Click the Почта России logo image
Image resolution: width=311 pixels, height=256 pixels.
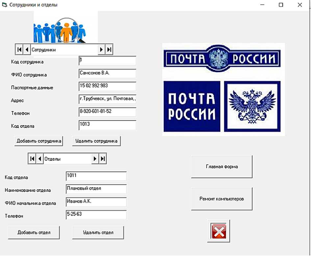point(223,89)
